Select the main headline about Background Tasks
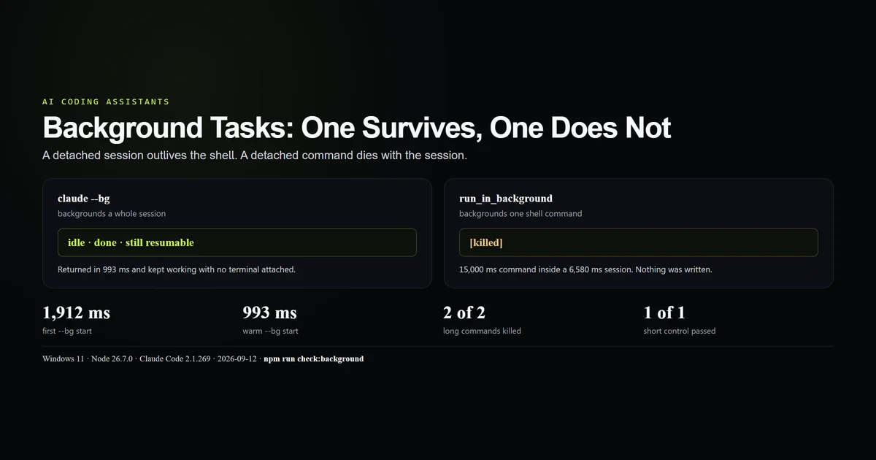The height and width of the screenshot is (460, 876). pyautogui.click(x=356, y=128)
